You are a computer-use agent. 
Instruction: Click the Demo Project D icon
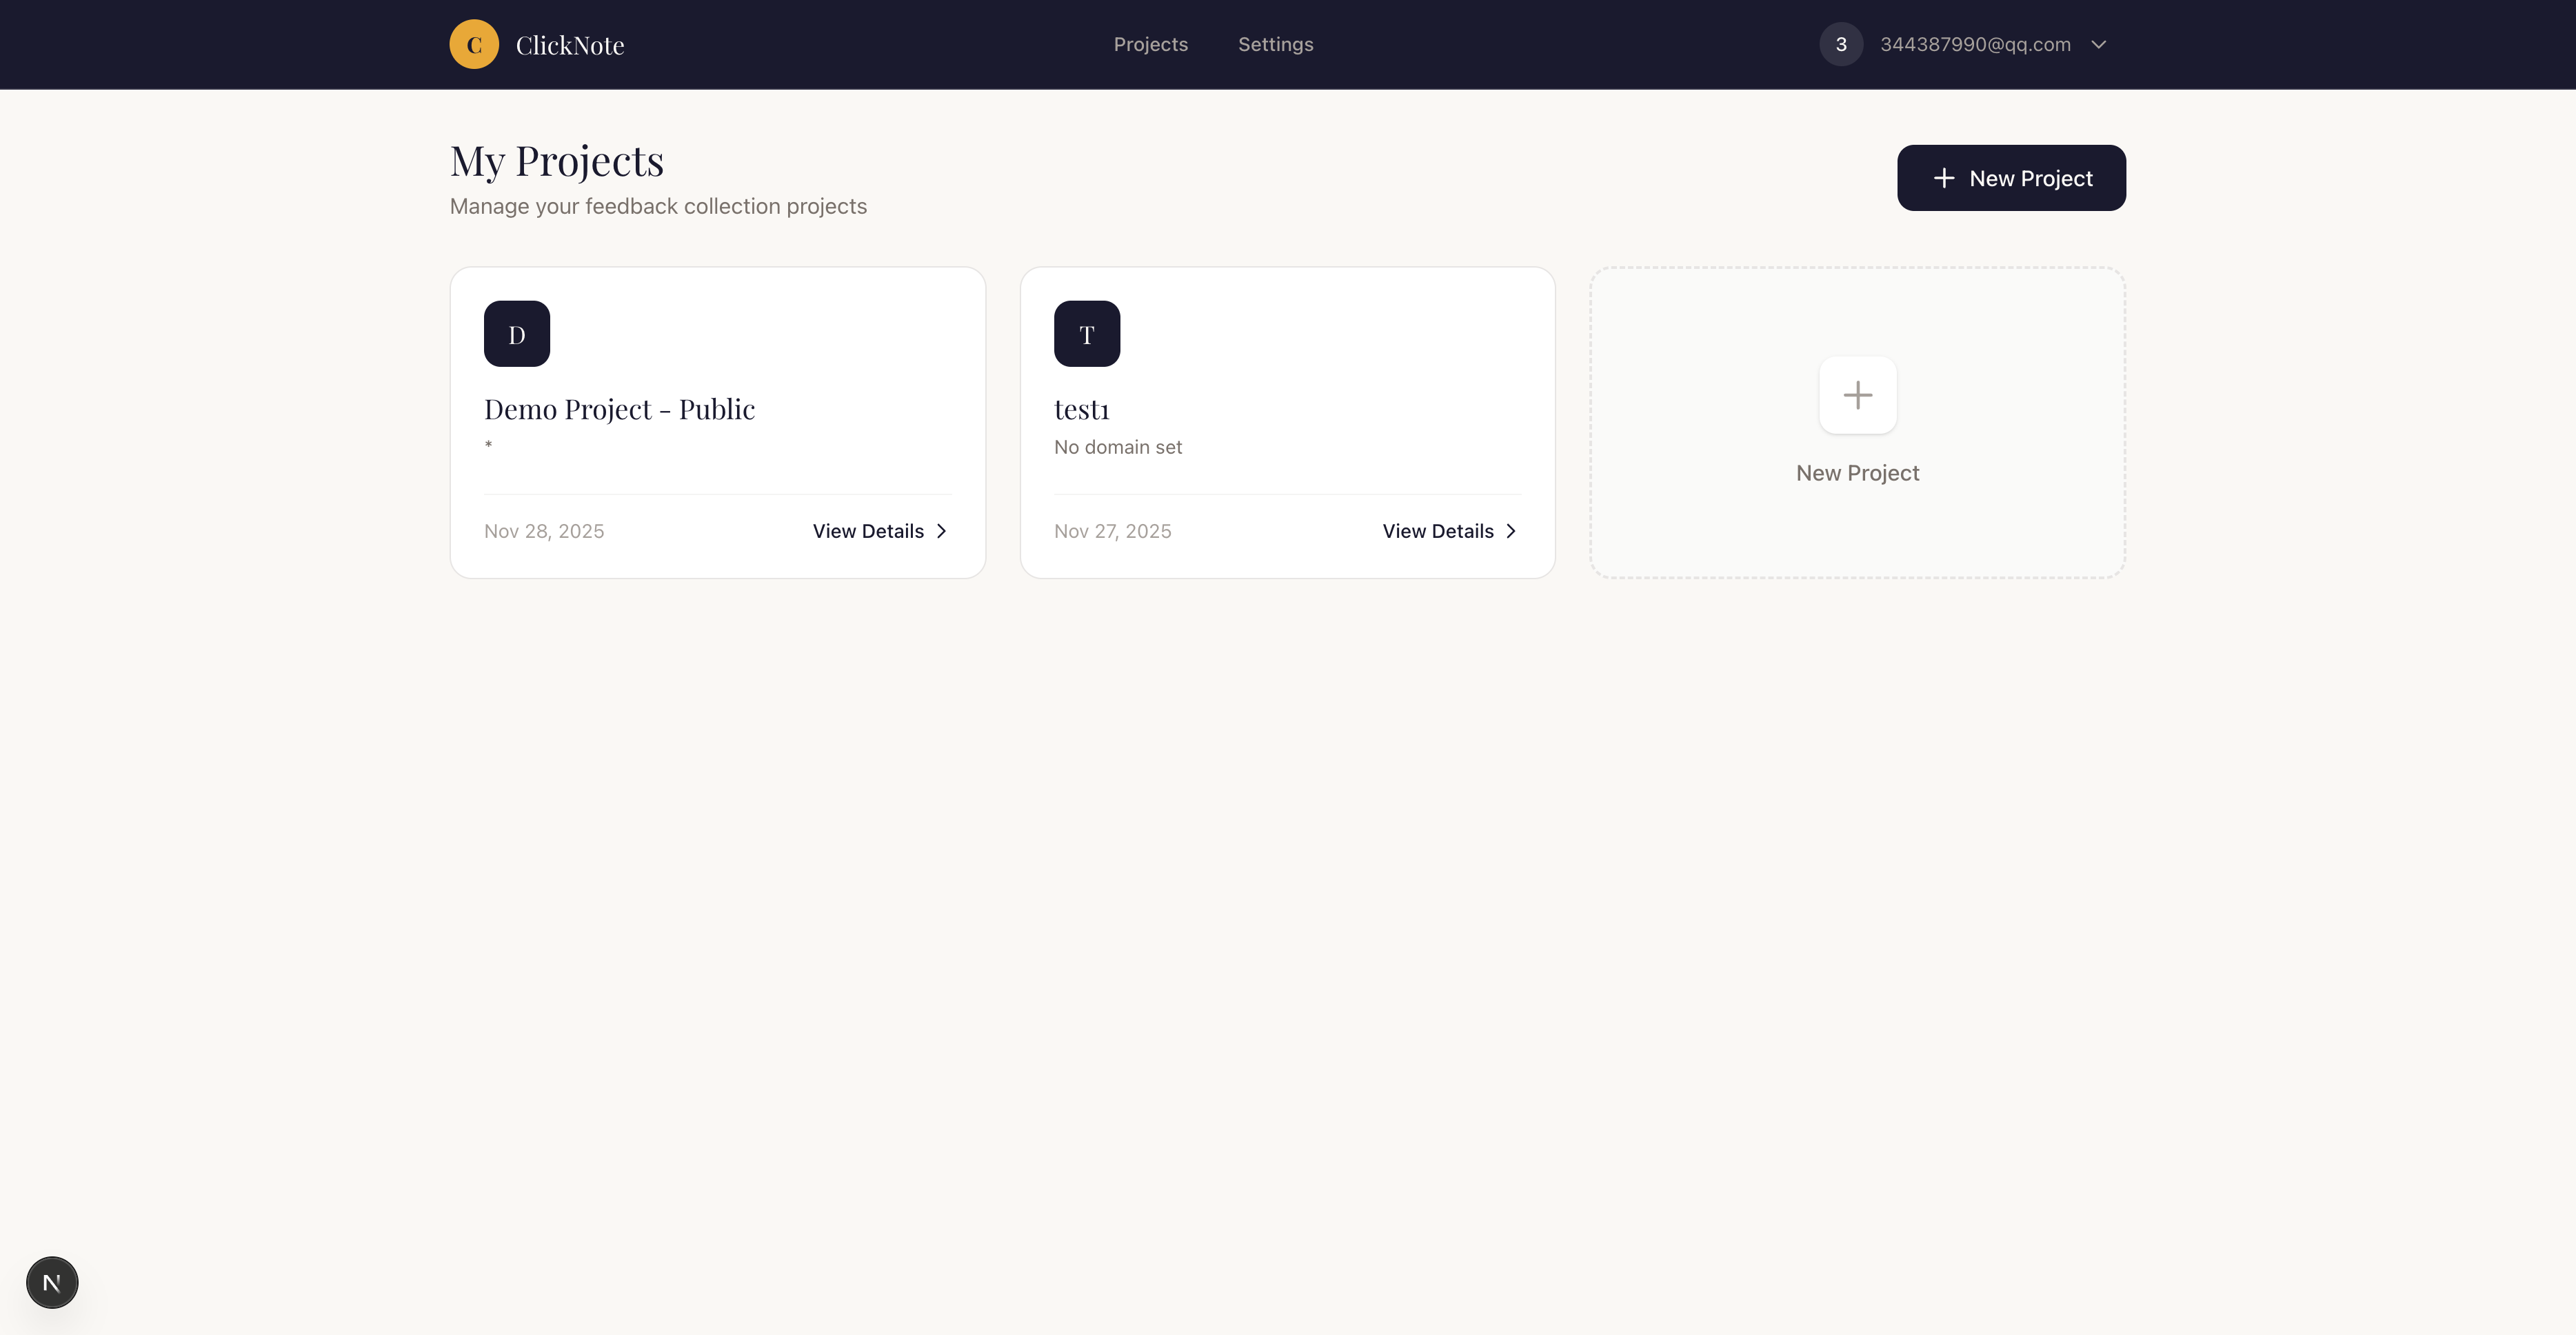pyautogui.click(x=517, y=334)
